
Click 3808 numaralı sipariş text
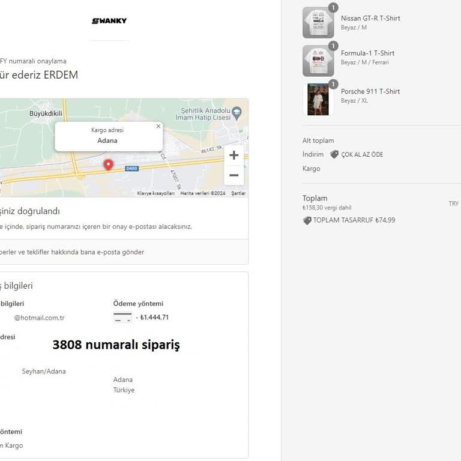(116, 345)
